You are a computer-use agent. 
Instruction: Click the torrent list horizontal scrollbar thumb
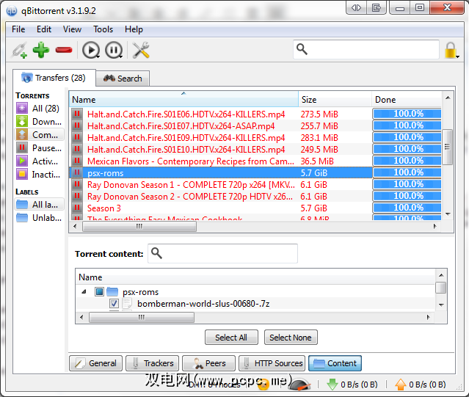139,226
